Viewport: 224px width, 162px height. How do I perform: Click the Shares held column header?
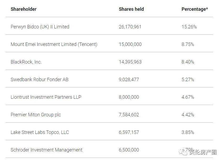pos(131,9)
